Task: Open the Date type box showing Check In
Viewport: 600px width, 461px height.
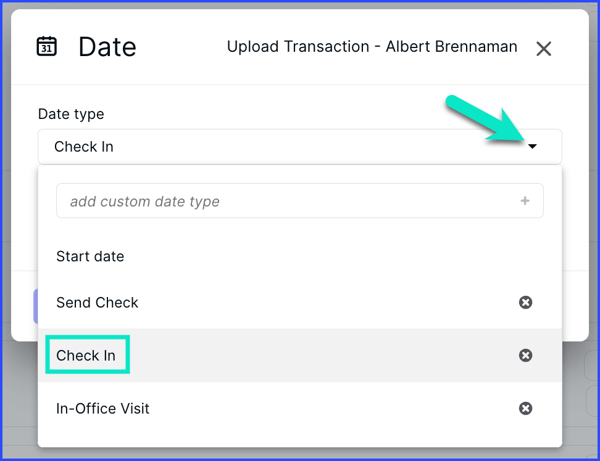Action: pyautogui.click(x=299, y=147)
